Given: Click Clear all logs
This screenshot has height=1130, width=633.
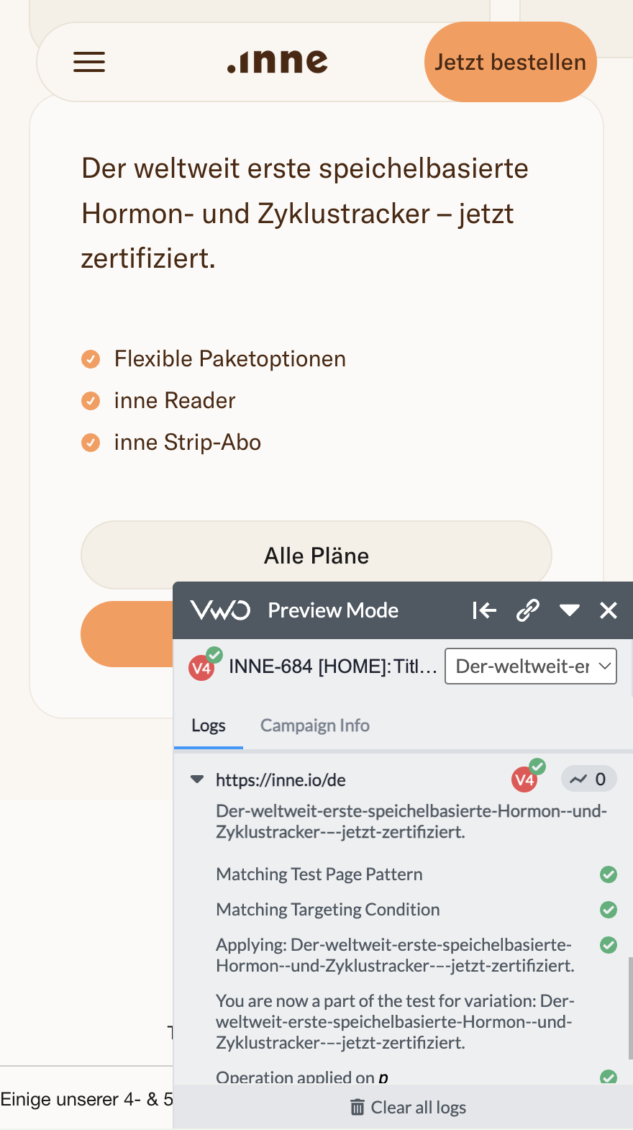Looking at the screenshot, I should (x=408, y=1107).
